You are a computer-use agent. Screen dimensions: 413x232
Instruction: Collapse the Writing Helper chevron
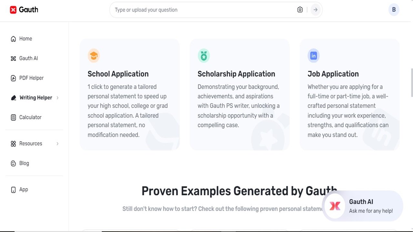(57, 97)
